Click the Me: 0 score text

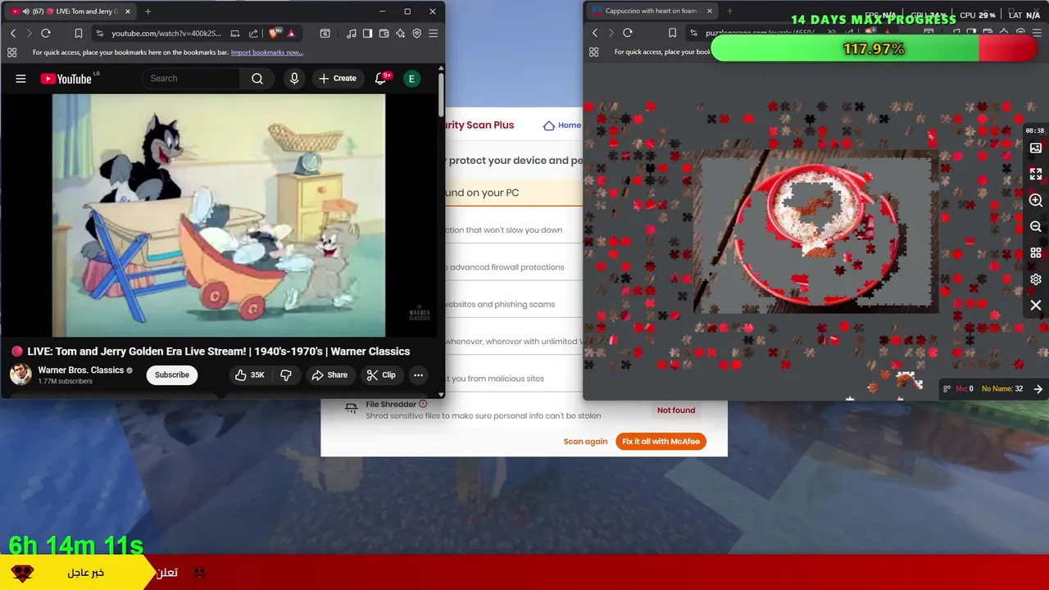(x=965, y=389)
